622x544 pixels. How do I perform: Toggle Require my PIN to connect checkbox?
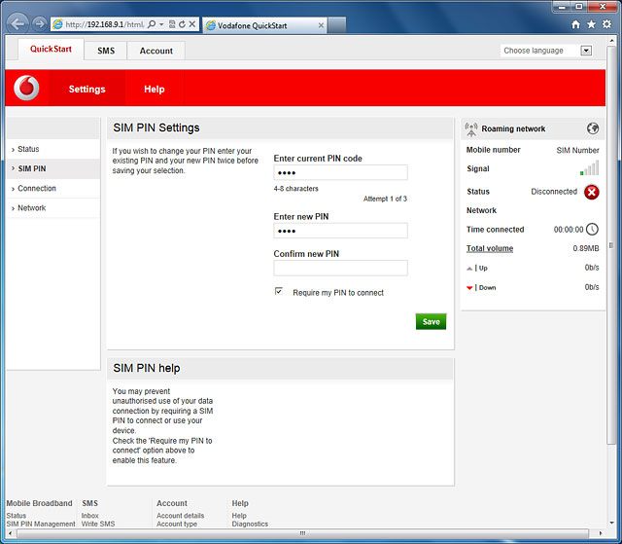[279, 291]
